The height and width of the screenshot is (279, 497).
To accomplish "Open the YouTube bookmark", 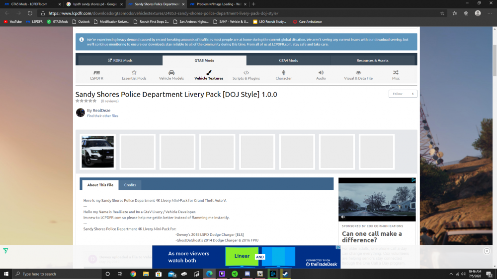I will point(13,22).
